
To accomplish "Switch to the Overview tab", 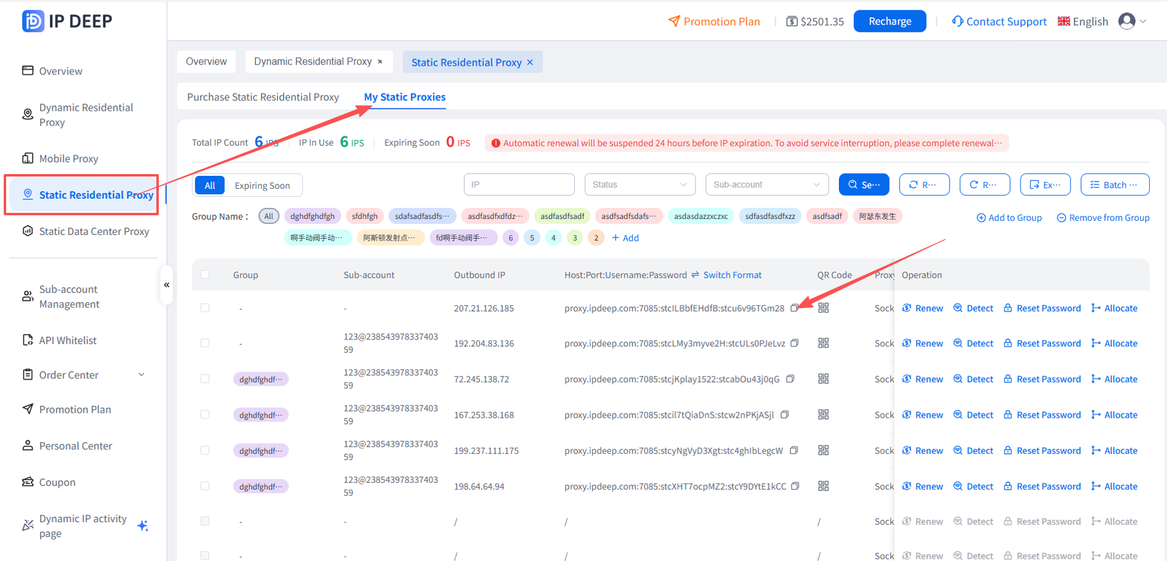I will click(206, 62).
